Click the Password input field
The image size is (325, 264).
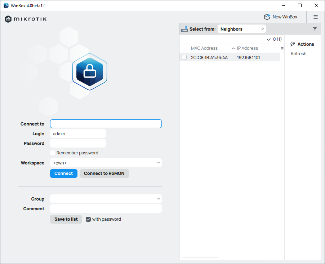[x=78, y=144]
